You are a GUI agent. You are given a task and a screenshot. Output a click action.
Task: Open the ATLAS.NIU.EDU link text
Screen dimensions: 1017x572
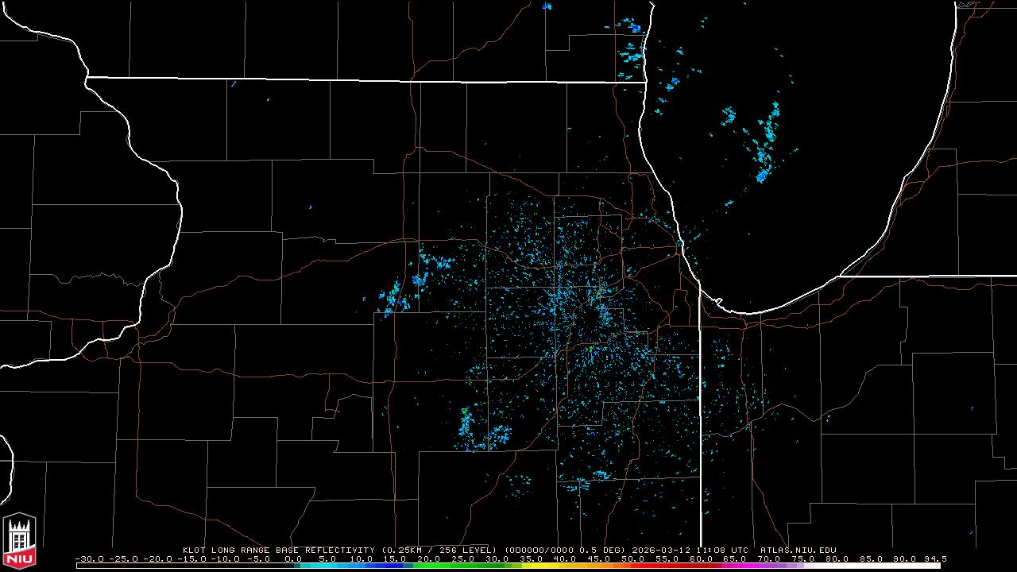(798, 550)
